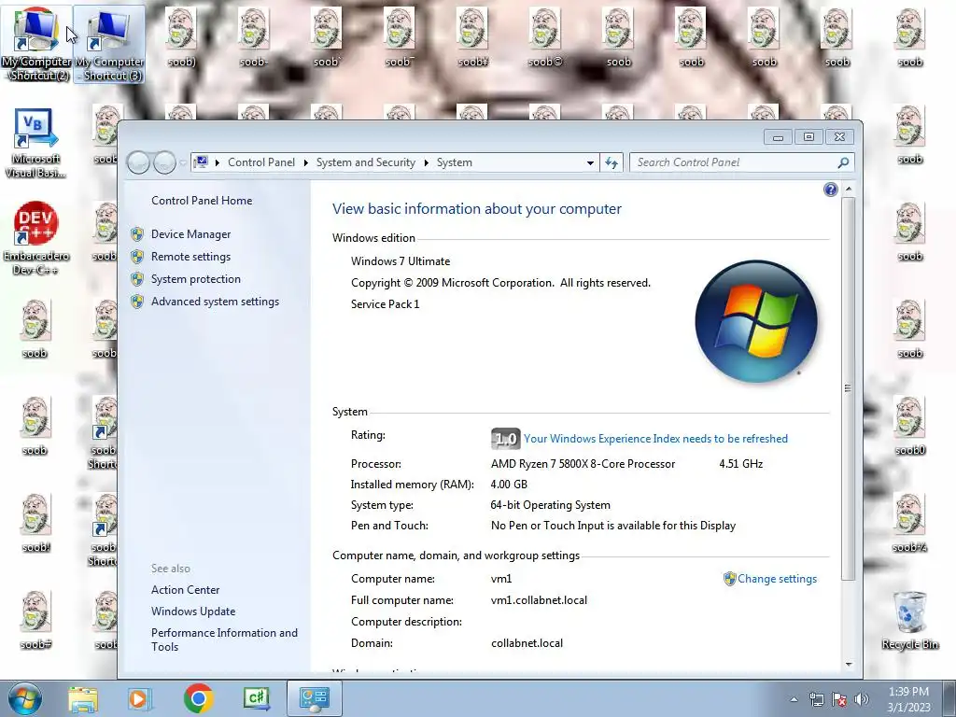
Task: Open recent pages dropdown next to Forward
Action: [182, 162]
